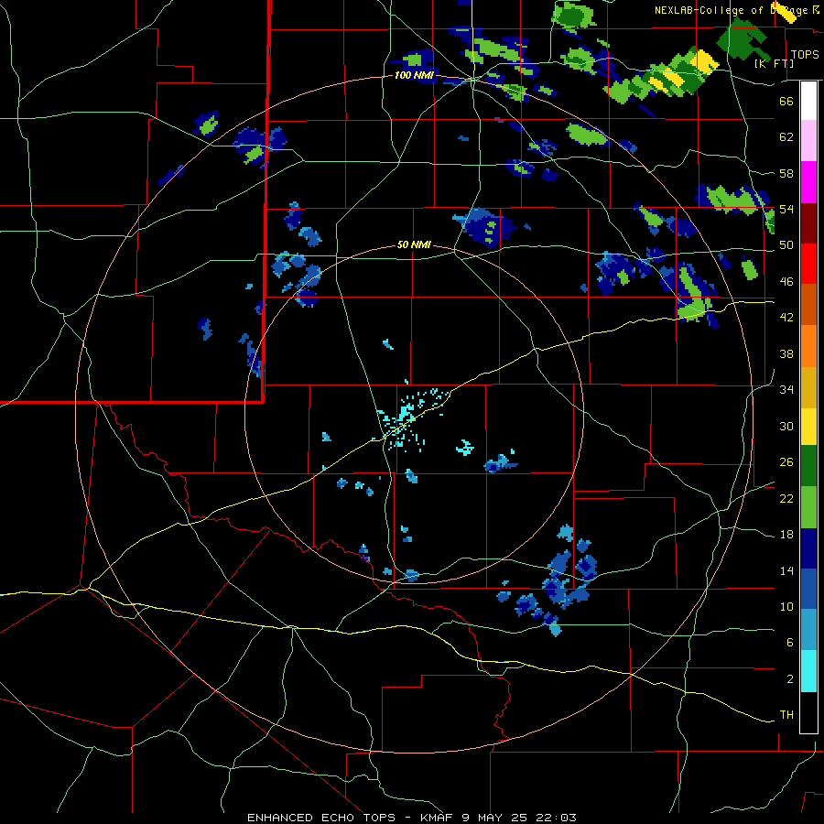This screenshot has height=824, width=824.
Task: Click the '46' legend value
Action: pyautogui.click(x=786, y=282)
